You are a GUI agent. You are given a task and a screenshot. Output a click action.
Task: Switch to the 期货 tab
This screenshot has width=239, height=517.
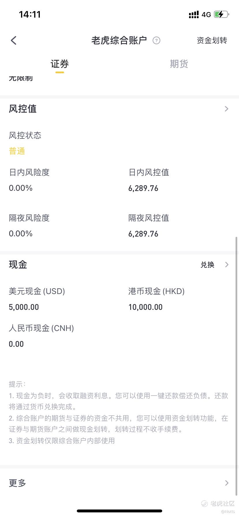pyautogui.click(x=179, y=64)
